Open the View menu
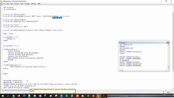The image size is (174, 98). [11, 4]
